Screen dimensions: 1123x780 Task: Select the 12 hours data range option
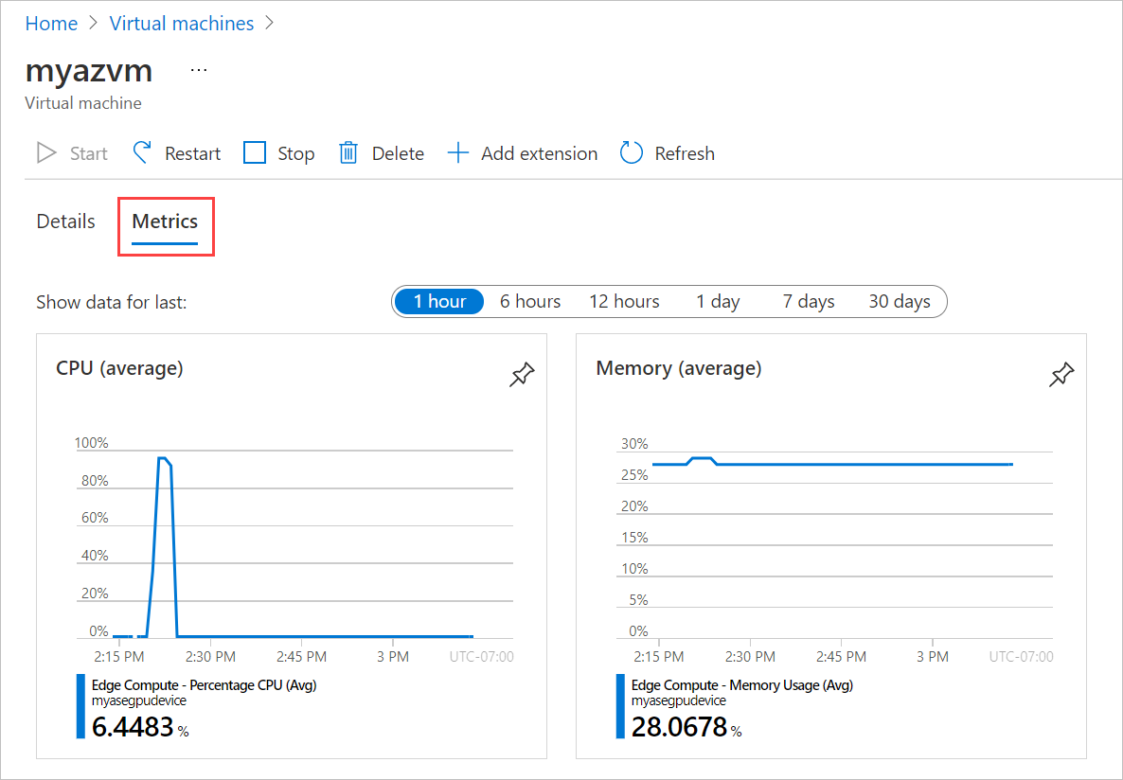[x=623, y=301]
